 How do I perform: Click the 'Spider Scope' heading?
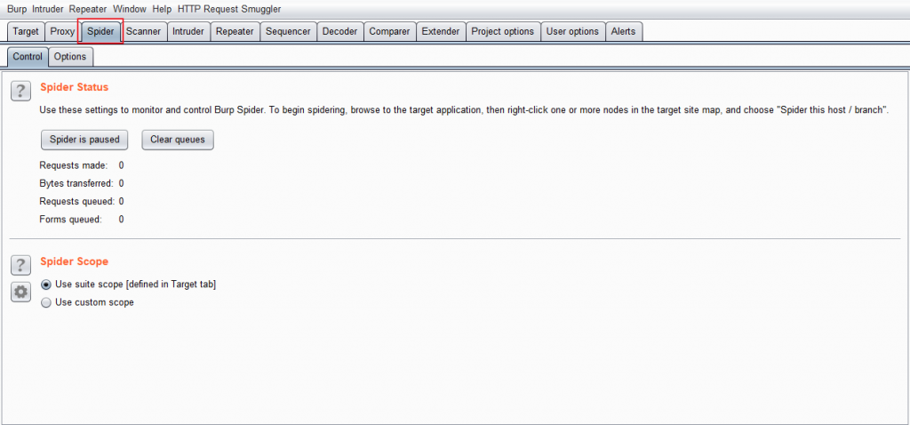[75, 261]
